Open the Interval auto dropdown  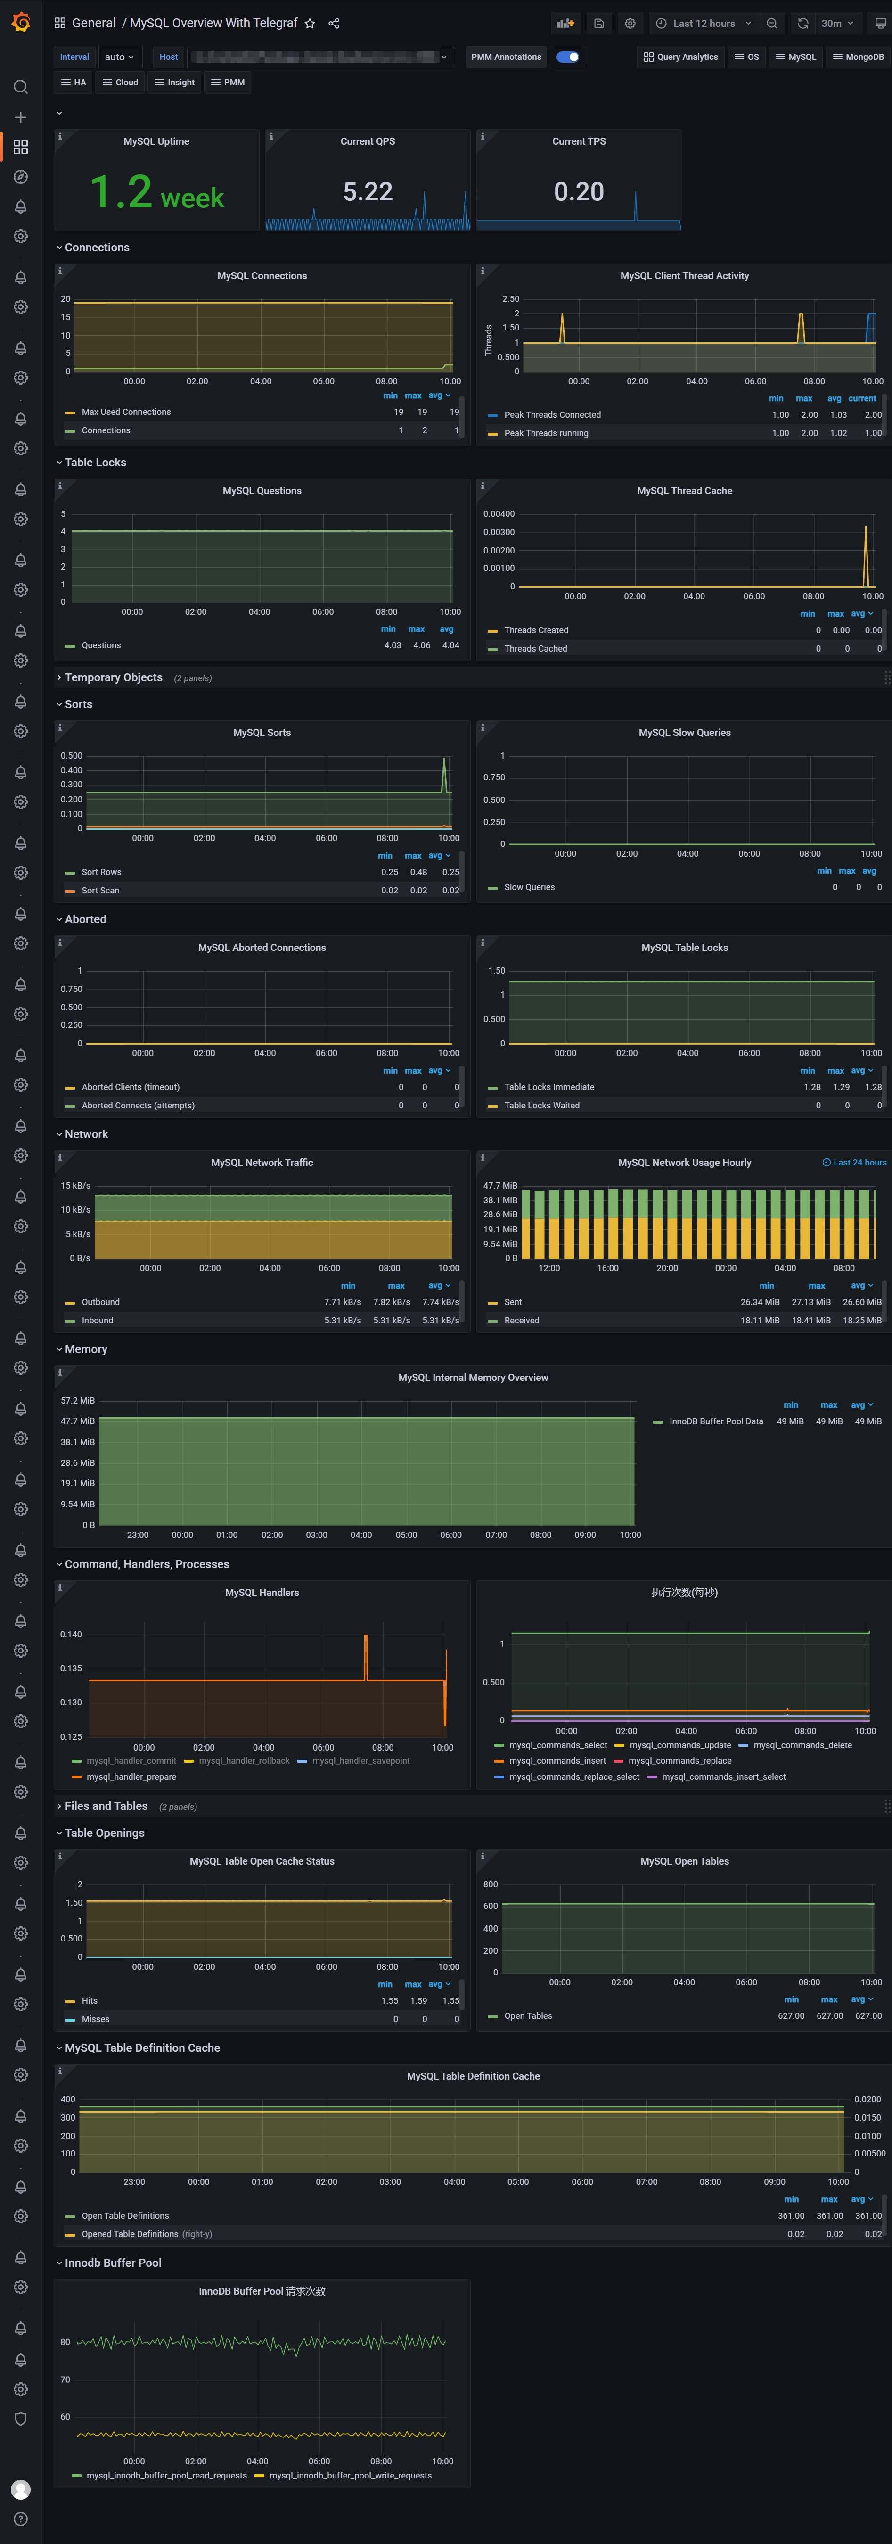point(119,57)
